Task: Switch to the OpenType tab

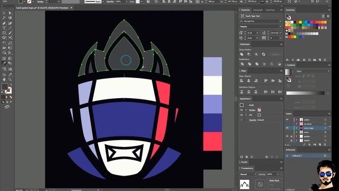Action: coord(270,10)
